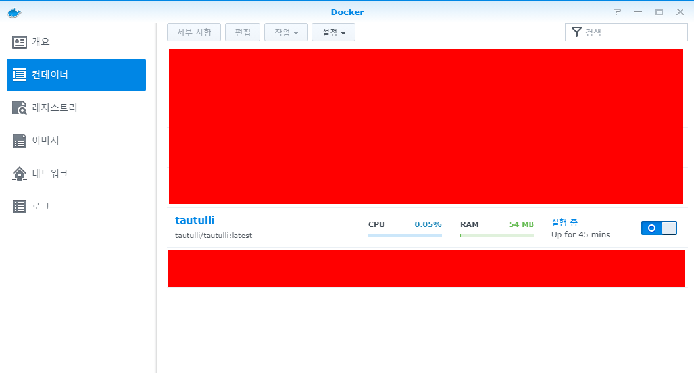Screen dimensions: 694x373
Task: Turn off the tautulli container switch
Action: 659,228
